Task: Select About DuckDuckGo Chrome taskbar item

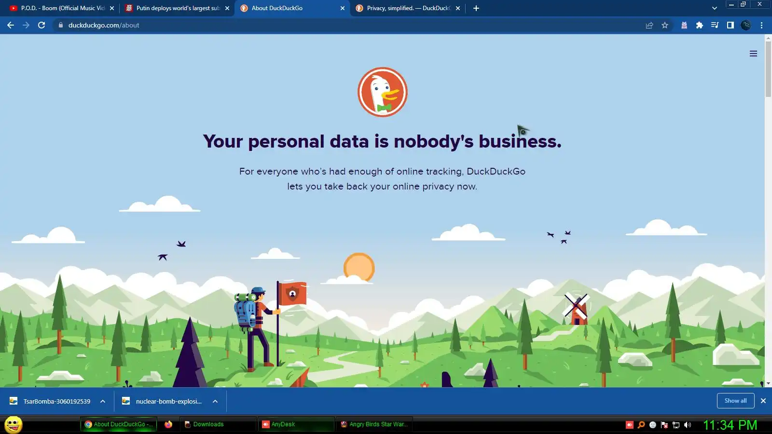Action: coord(119,424)
